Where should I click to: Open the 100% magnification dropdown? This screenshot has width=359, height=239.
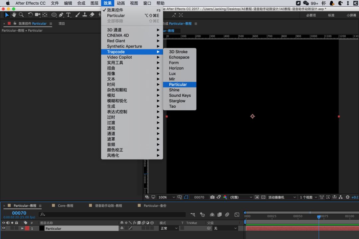[x=167, y=197]
